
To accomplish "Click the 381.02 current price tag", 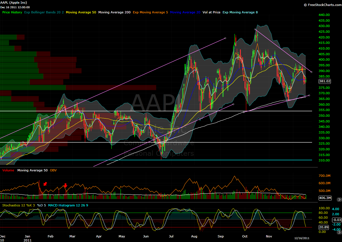I will (325, 81).
